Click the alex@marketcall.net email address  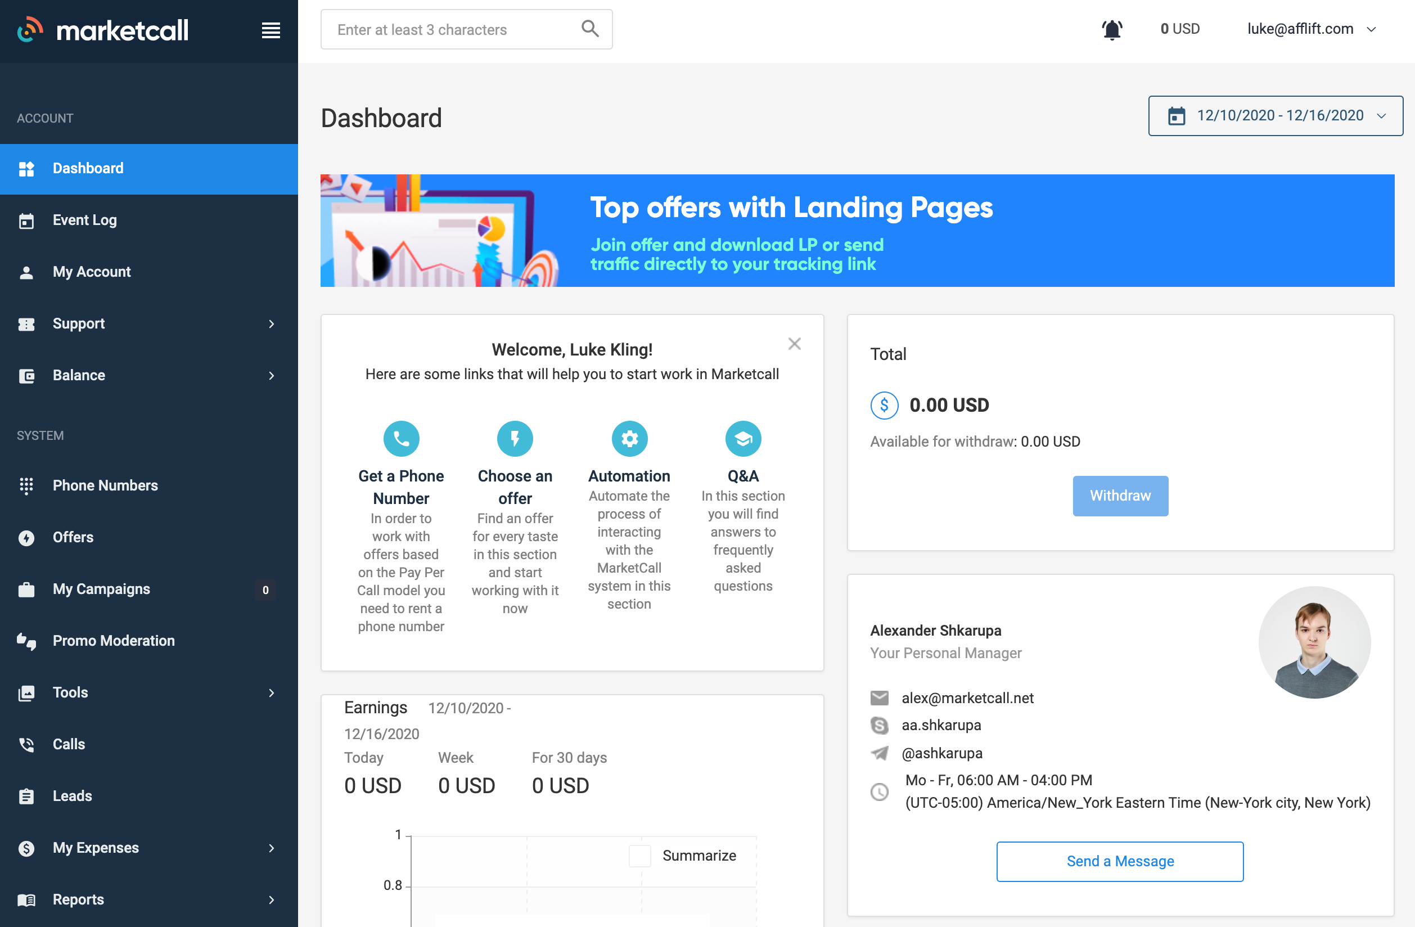tap(967, 698)
